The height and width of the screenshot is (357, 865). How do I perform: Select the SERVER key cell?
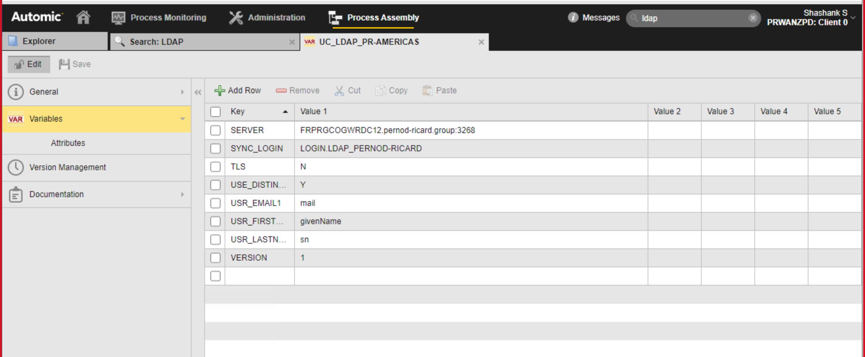click(x=259, y=130)
